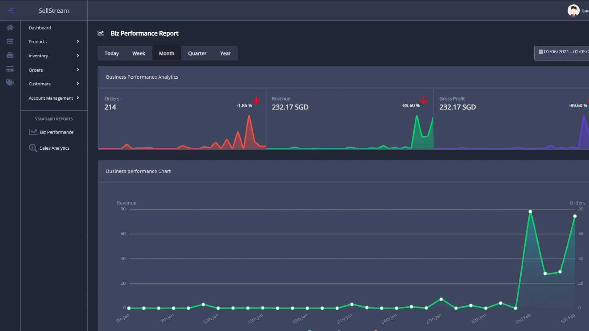
Task: Go to Sales Analytics report
Action: pos(54,148)
